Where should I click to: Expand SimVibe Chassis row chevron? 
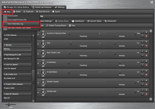38,83
